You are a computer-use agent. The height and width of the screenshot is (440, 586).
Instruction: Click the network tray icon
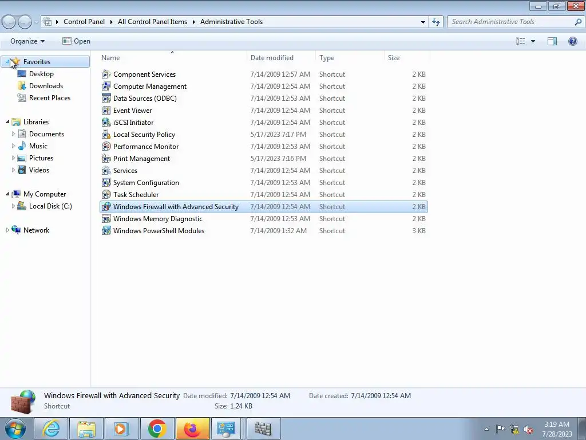[514, 430]
